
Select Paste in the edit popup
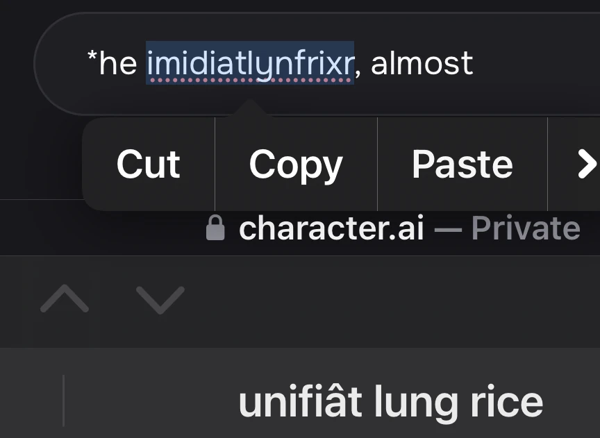[462, 165]
